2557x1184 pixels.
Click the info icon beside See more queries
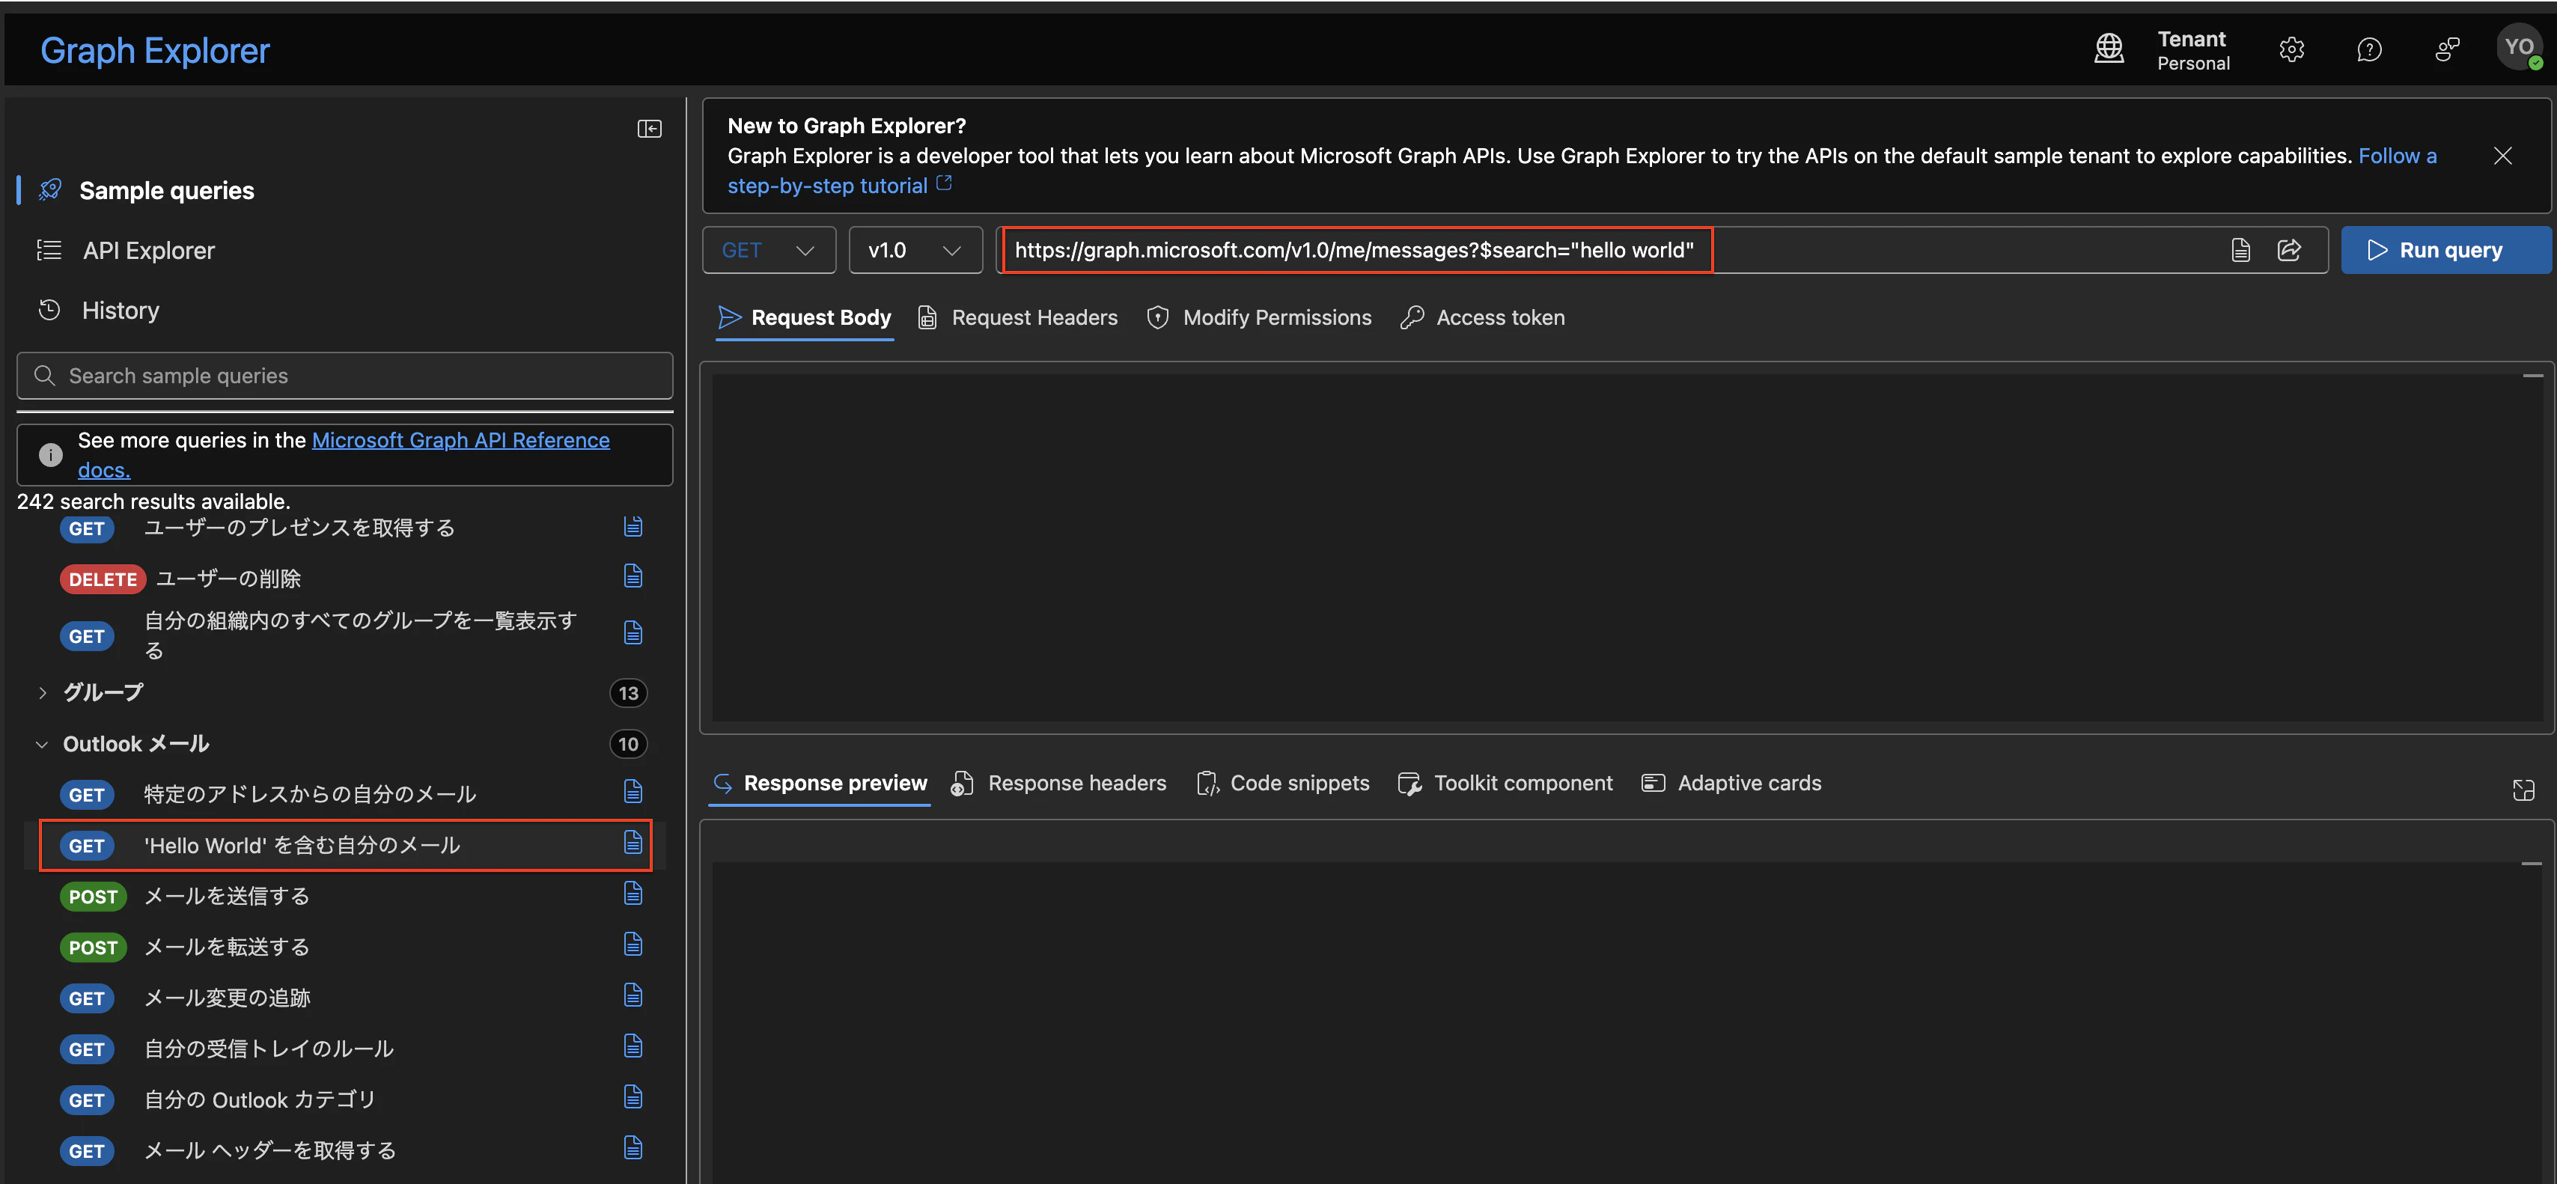click(51, 456)
